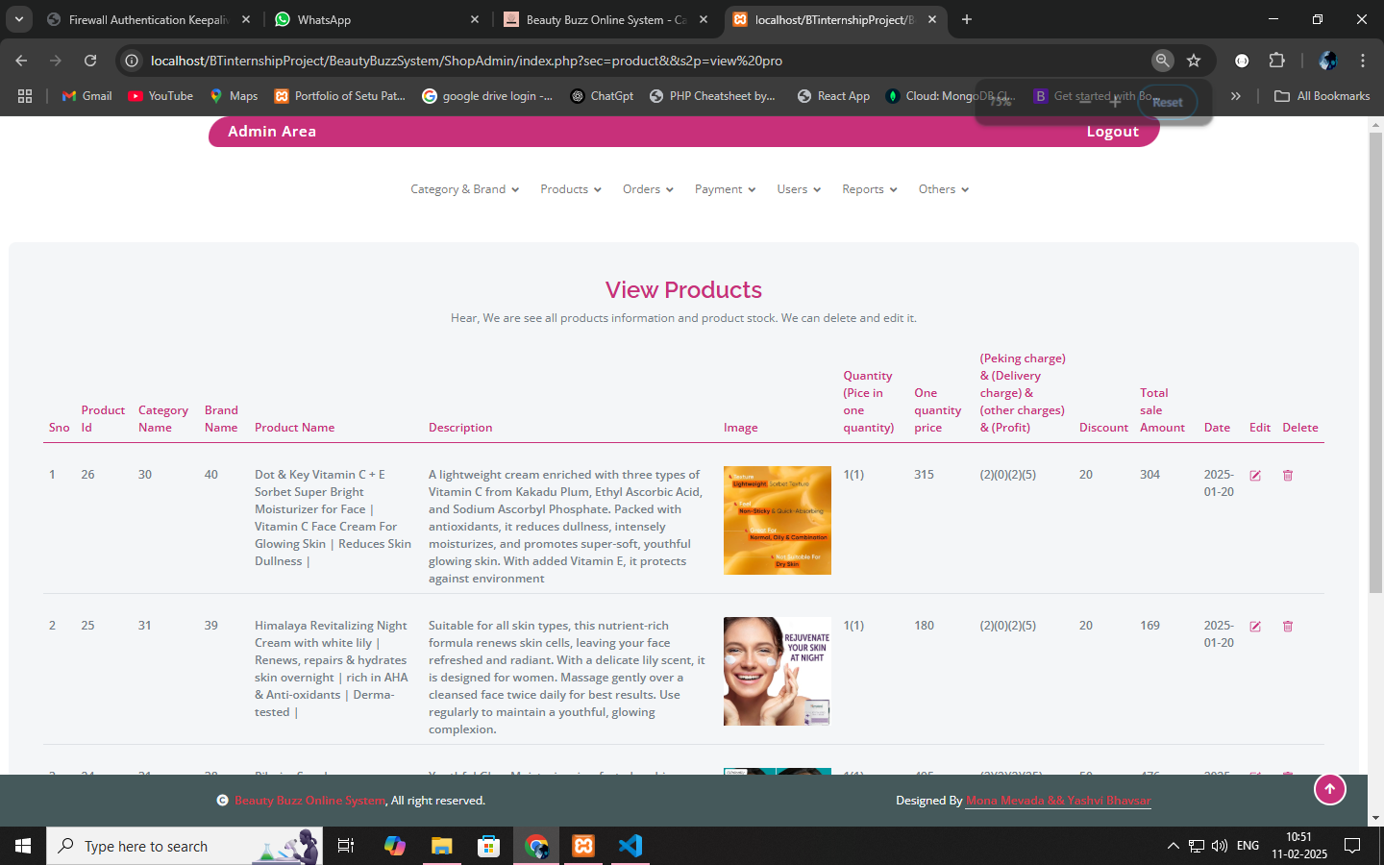
Task: View site information icon in address bar
Action: [132, 61]
